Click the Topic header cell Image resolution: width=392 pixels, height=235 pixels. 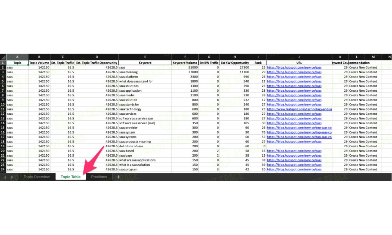[x=17, y=63]
